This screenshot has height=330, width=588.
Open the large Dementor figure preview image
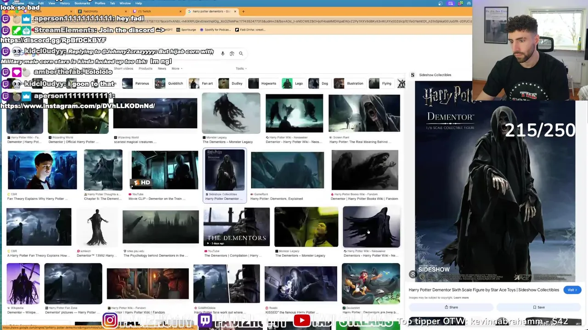pos(495,181)
